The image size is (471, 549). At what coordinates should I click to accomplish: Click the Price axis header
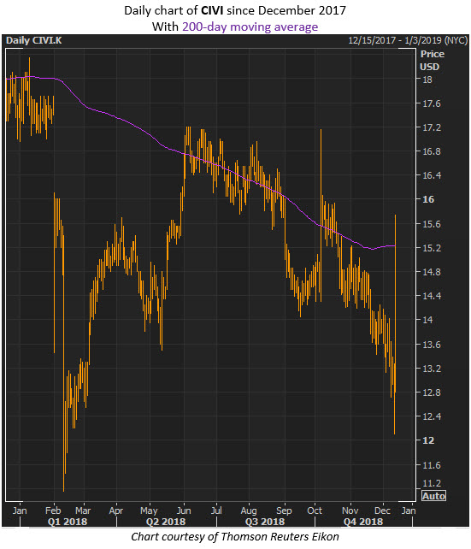tap(433, 54)
